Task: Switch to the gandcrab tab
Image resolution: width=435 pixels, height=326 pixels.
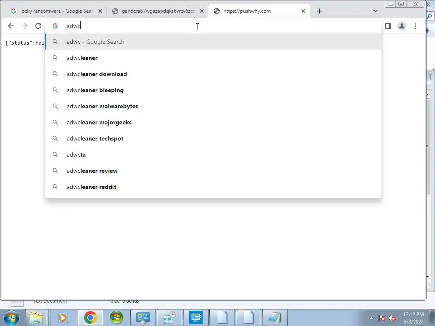Action: [158, 11]
